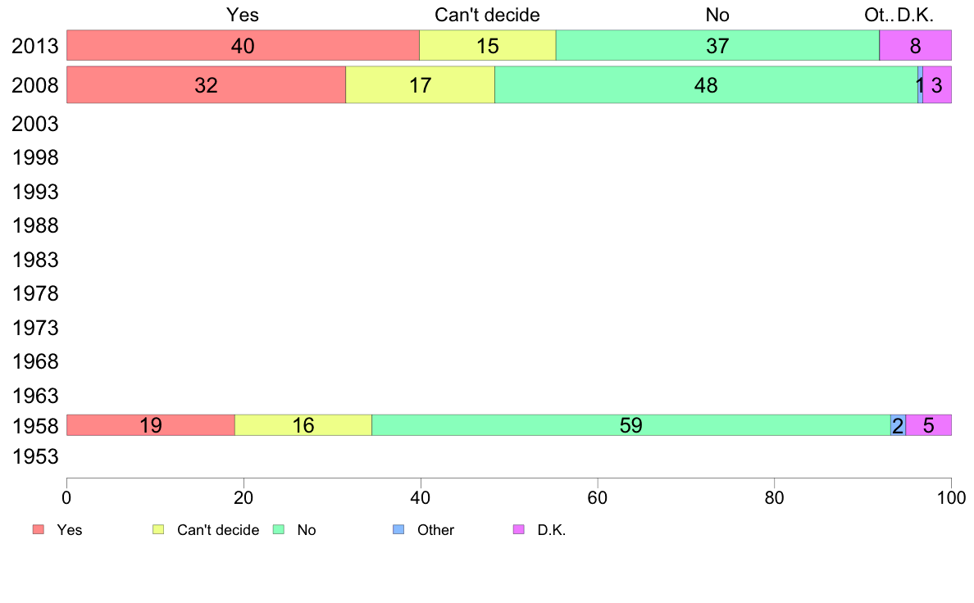Select the 2013 Can't decide segment showing 15

(488, 46)
